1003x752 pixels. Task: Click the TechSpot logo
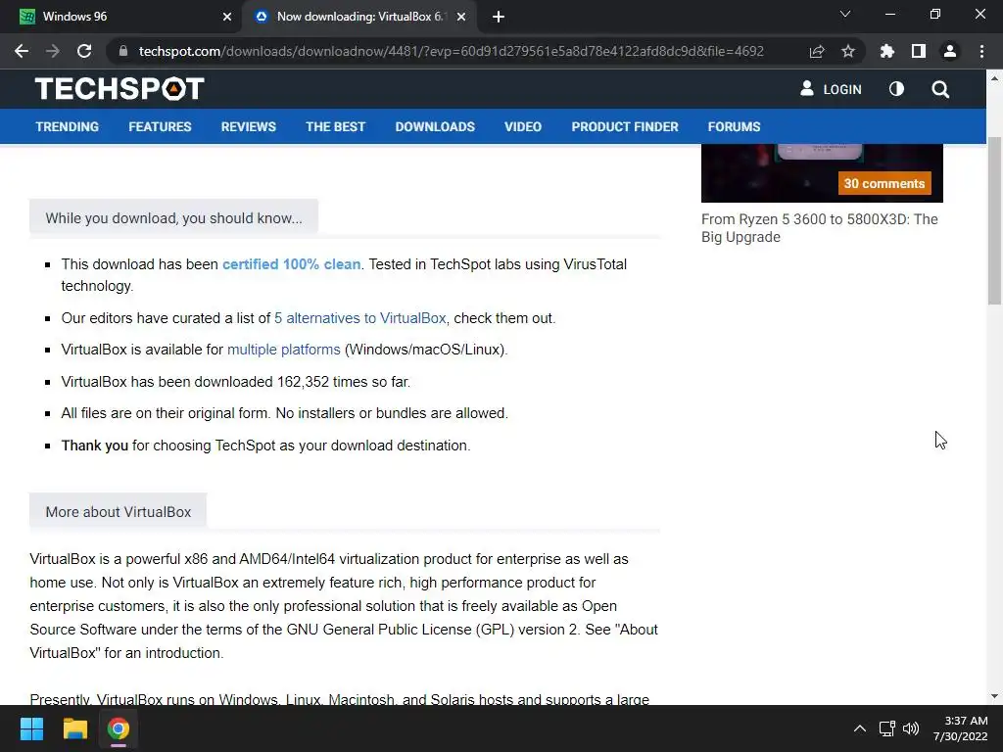pos(119,89)
